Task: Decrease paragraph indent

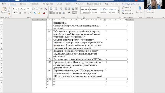Action: coord(66,9)
